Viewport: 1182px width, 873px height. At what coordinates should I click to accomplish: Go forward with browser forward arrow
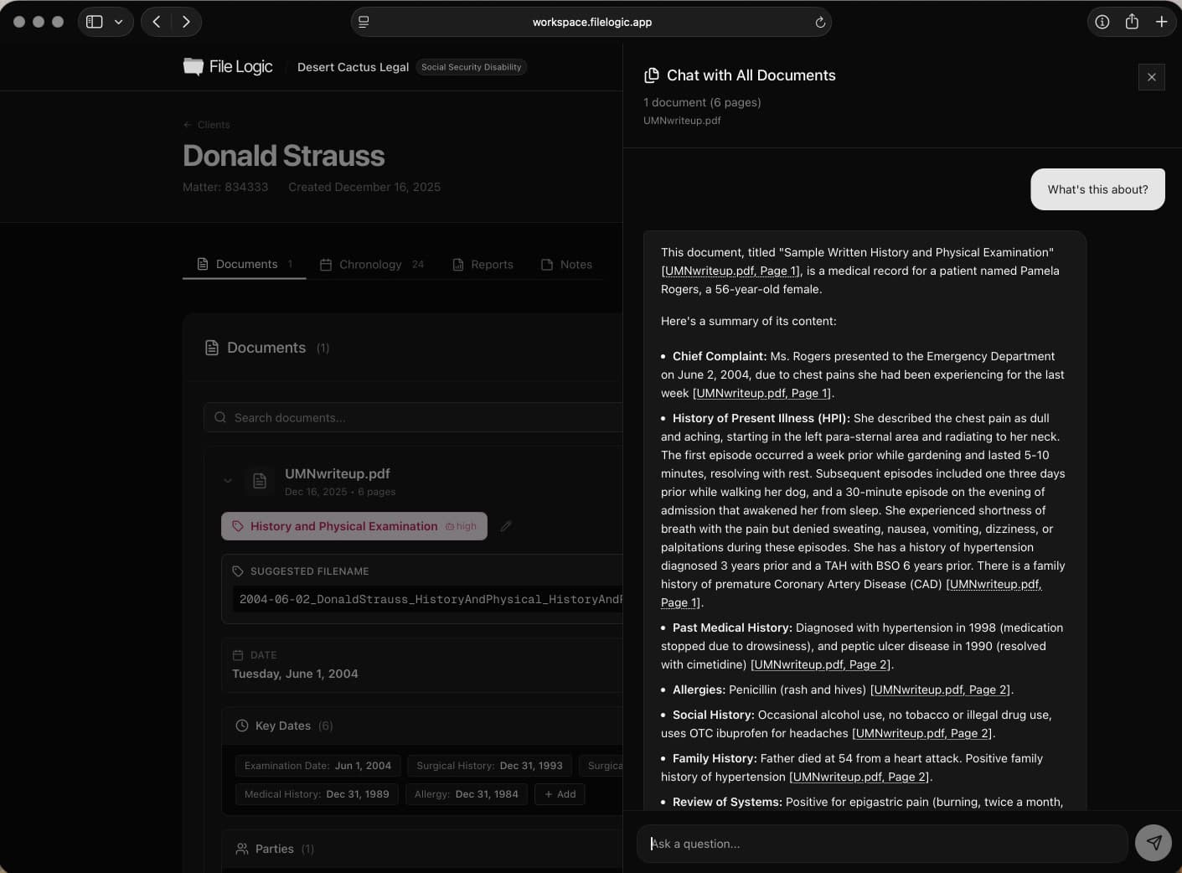click(x=186, y=22)
